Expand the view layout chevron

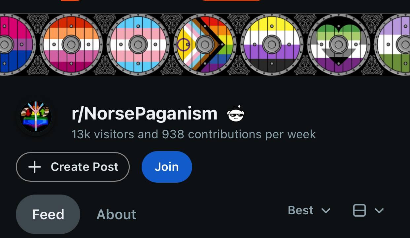pos(379,210)
